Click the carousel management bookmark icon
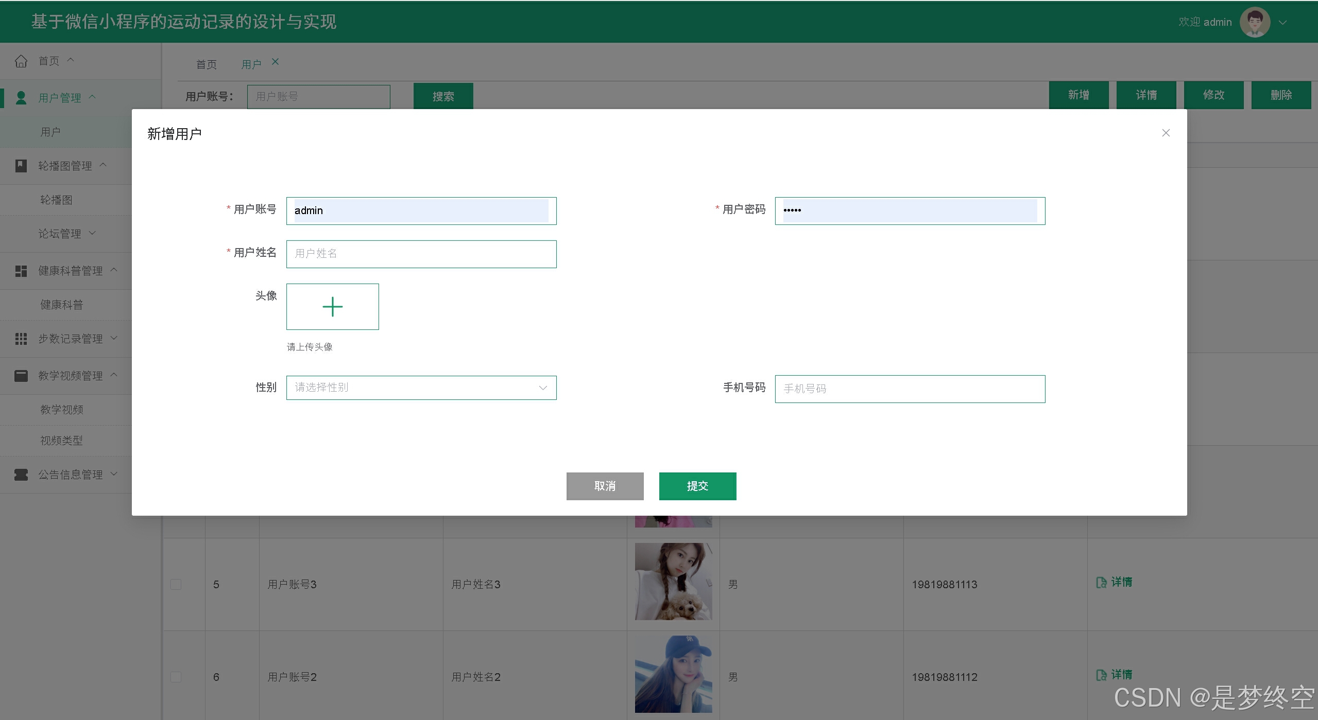The width and height of the screenshot is (1318, 720). (x=21, y=166)
